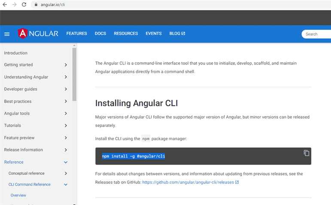Expand the Developer guides chevron
The image size is (331, 205).
66,89
